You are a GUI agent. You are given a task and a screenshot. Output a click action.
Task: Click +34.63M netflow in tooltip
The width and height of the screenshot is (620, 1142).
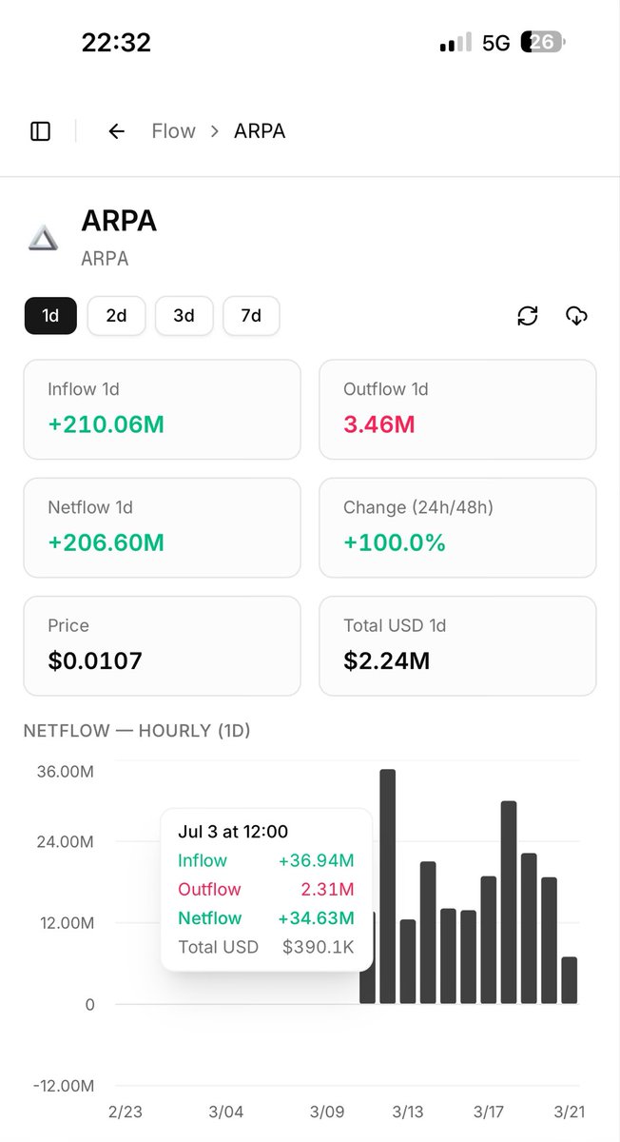pos(316,918)
